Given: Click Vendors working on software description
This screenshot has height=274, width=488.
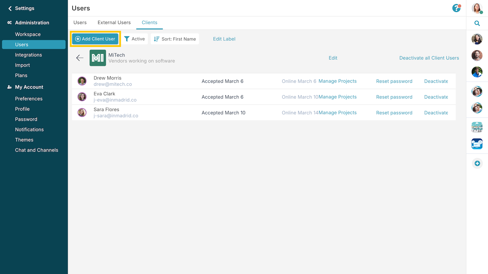Looking at the screenshot, I should click(142, 61).
